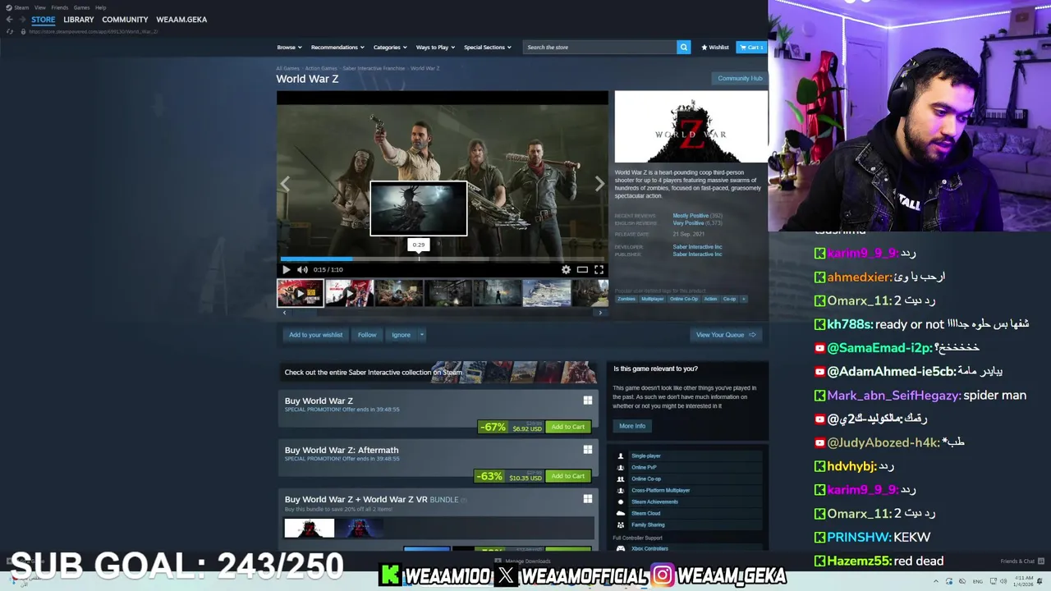Open the Community Hub
Image resolution: width=1051 pixels, height=591 pixels.
(740, 79)
